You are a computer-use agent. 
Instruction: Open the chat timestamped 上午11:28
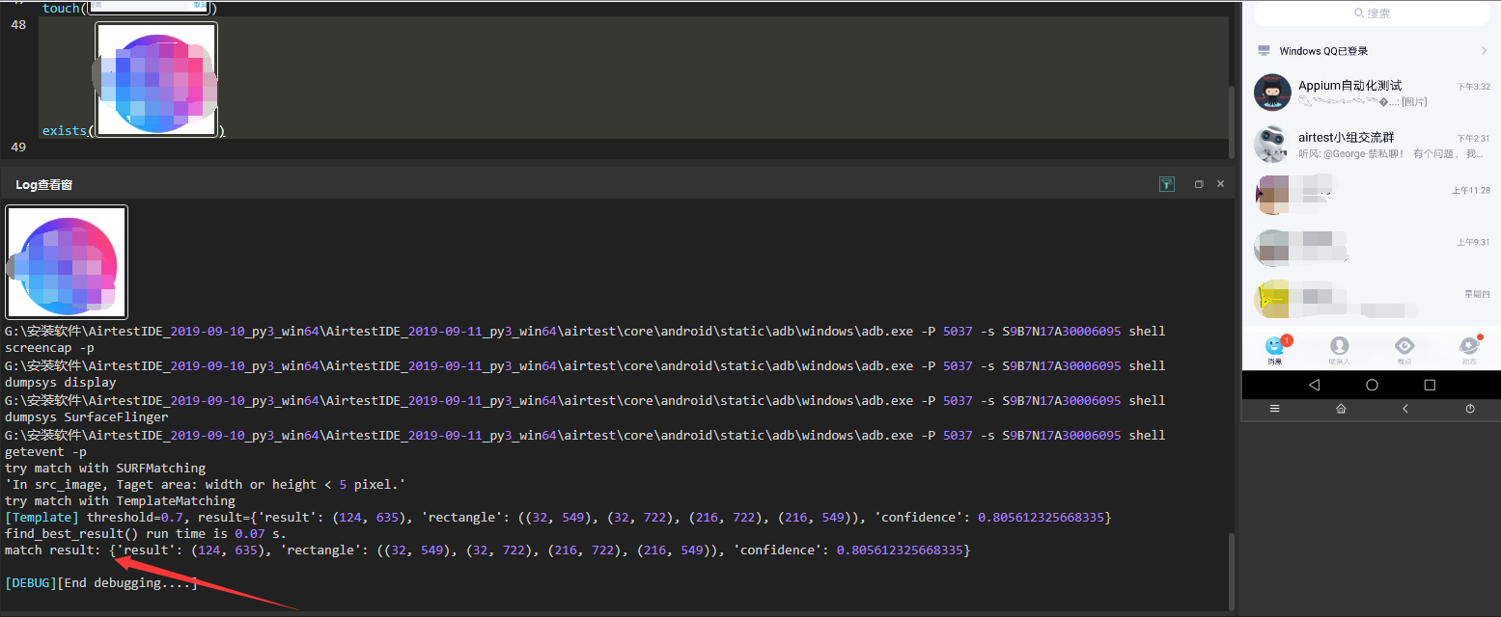[1372, 196]
